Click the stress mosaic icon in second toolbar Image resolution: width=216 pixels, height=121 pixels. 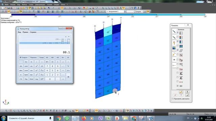coord(38,11)
